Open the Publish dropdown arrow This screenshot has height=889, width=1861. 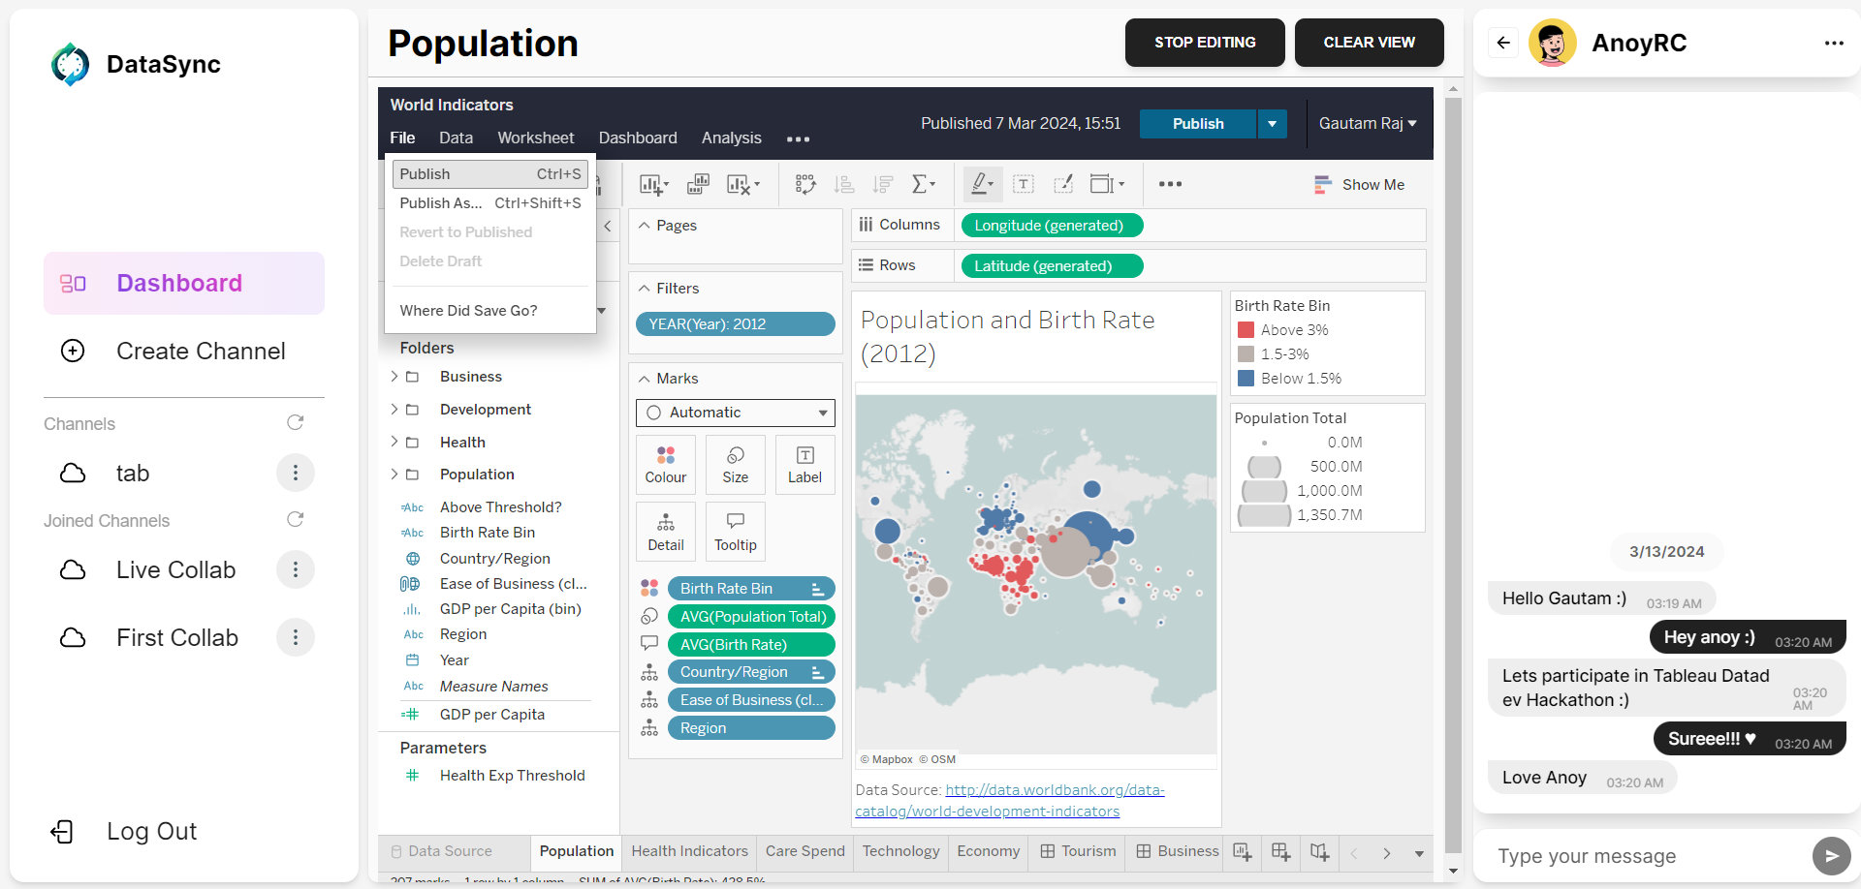click(1272, 124)
